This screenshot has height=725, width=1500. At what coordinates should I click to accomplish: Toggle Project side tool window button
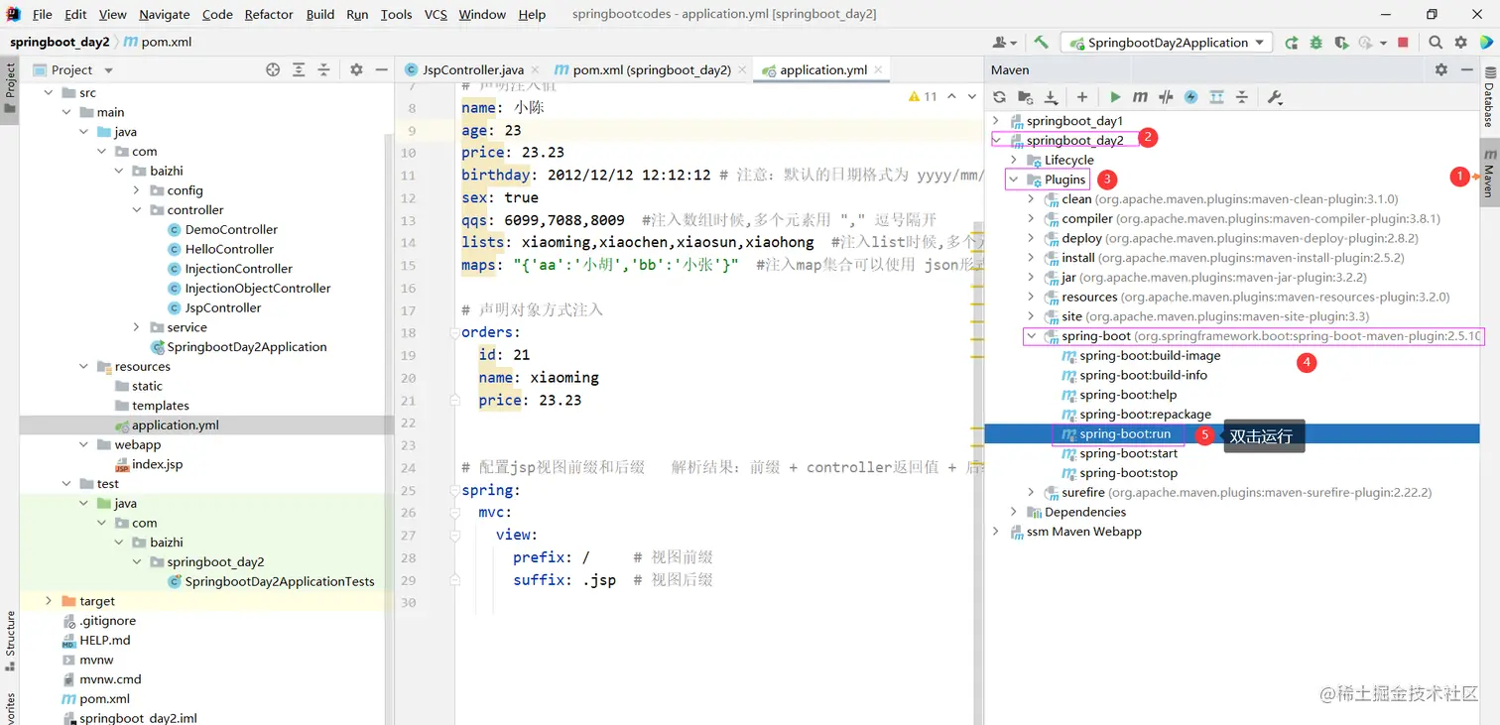click(10, 88)
